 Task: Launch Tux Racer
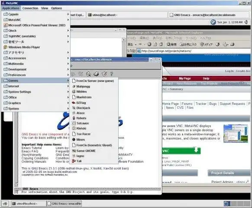tap(94, 134)
